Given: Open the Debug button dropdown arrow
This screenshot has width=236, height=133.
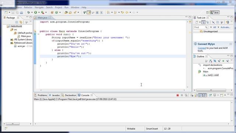Looking at the screenshot, I should pos(32,13).
